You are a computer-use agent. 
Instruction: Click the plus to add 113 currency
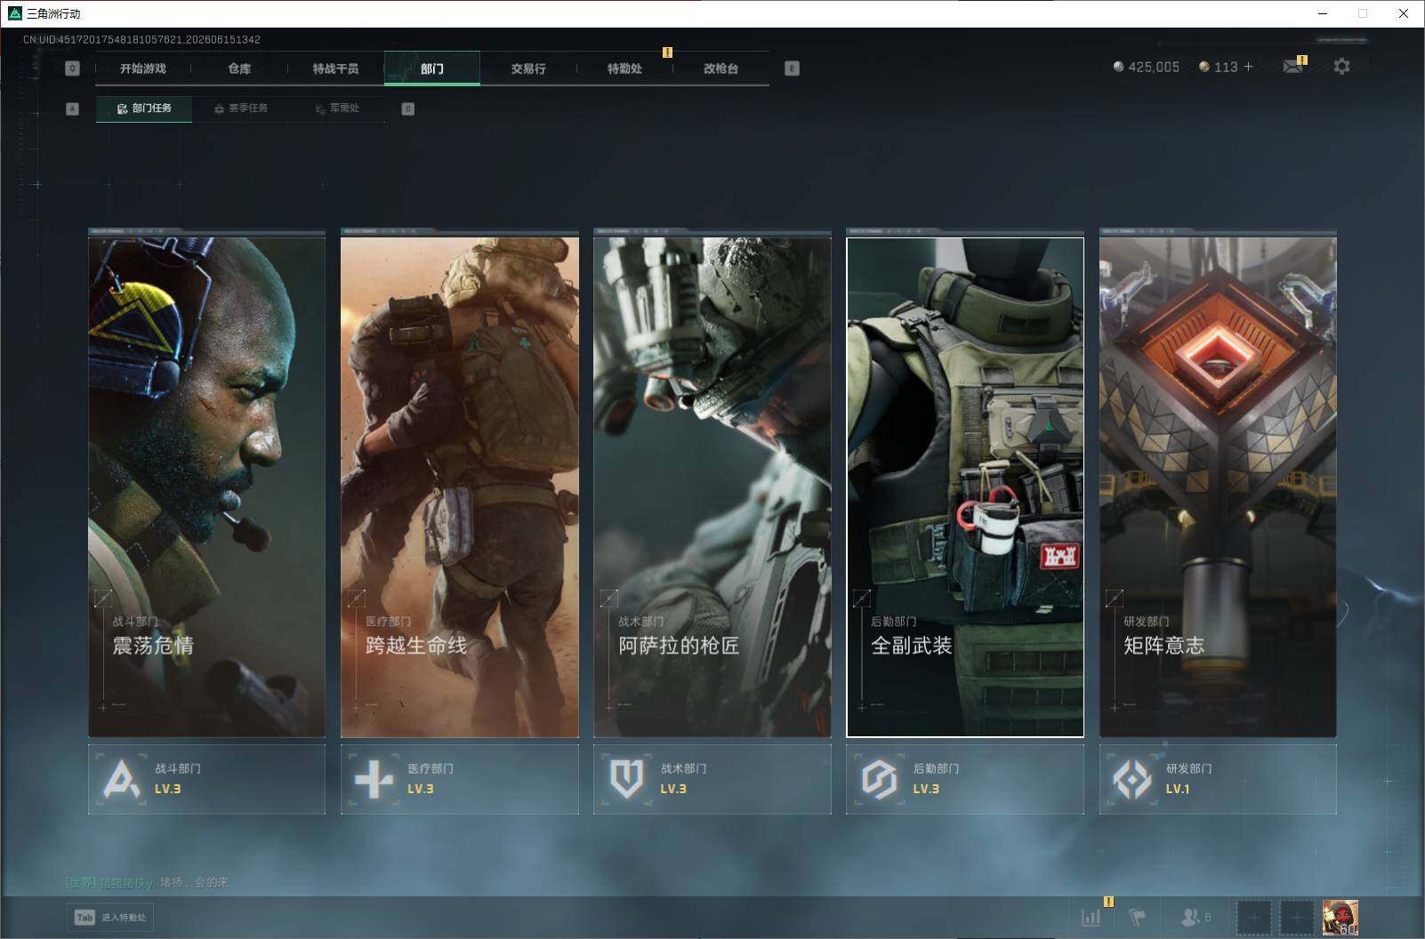click(1248, 67)
